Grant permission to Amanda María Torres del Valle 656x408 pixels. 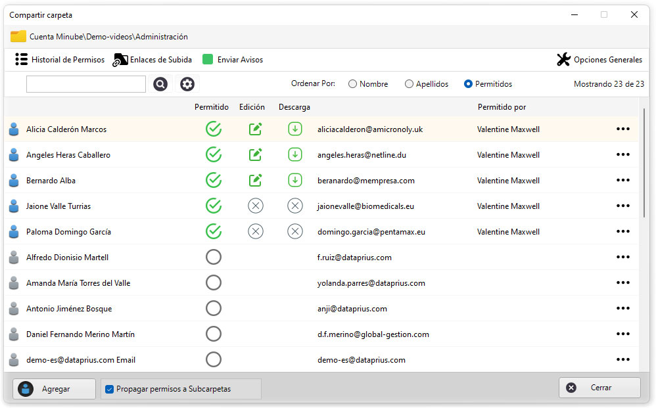[x=214, y=283]
